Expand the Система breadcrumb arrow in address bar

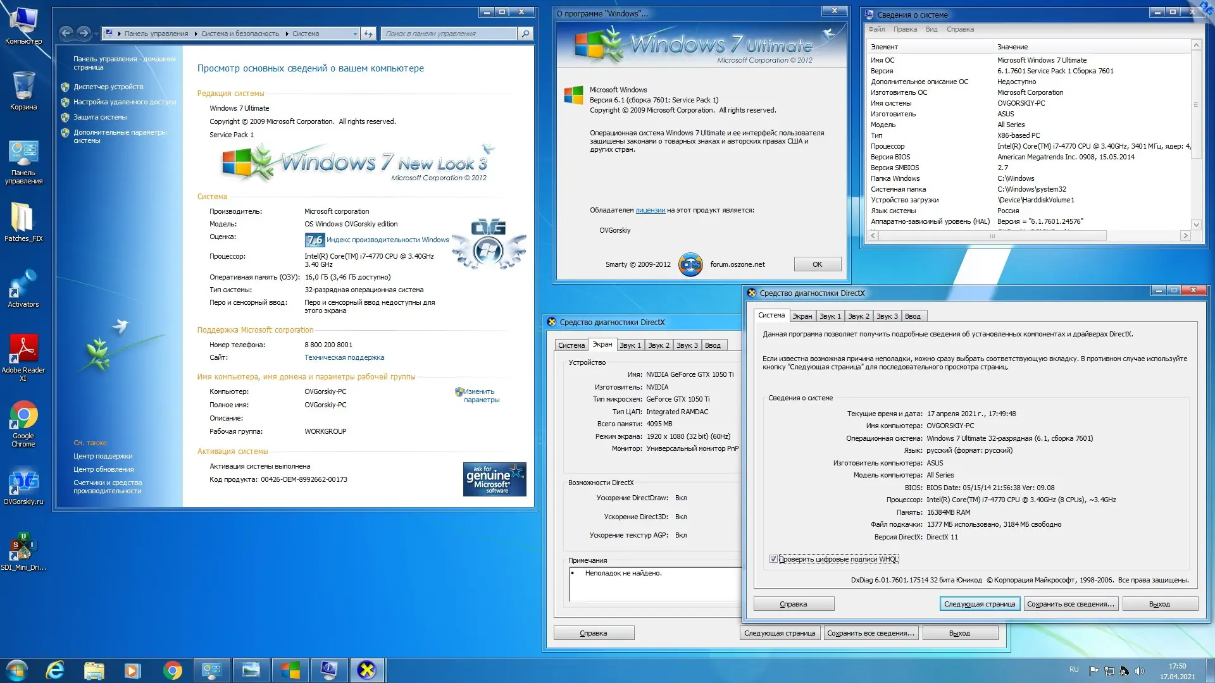[287, 34]
